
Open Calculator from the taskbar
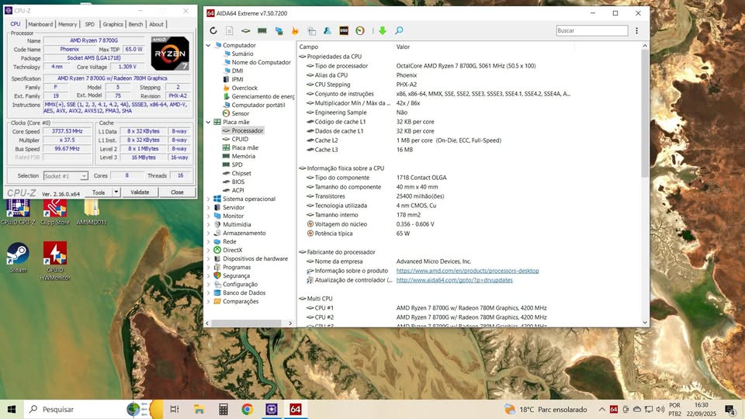point(223,409)
